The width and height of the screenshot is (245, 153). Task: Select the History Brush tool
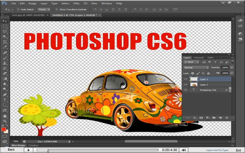click(5, 68)
